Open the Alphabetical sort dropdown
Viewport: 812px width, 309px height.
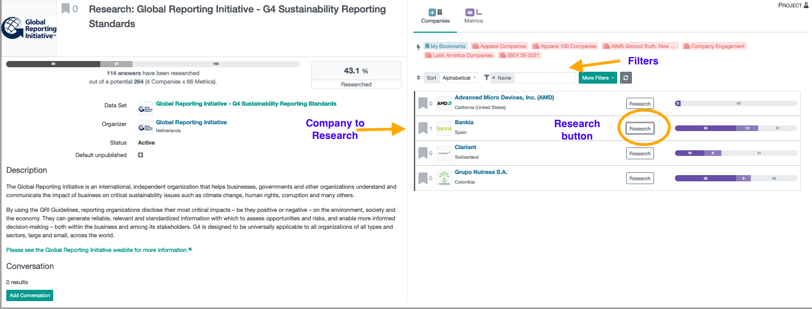[x=459, y=78]
